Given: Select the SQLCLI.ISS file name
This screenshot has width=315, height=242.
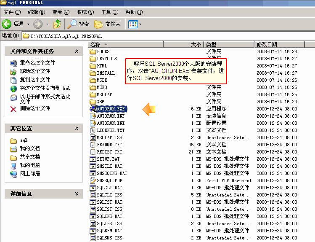Looking at the screenshot, I should click(109, 195).
